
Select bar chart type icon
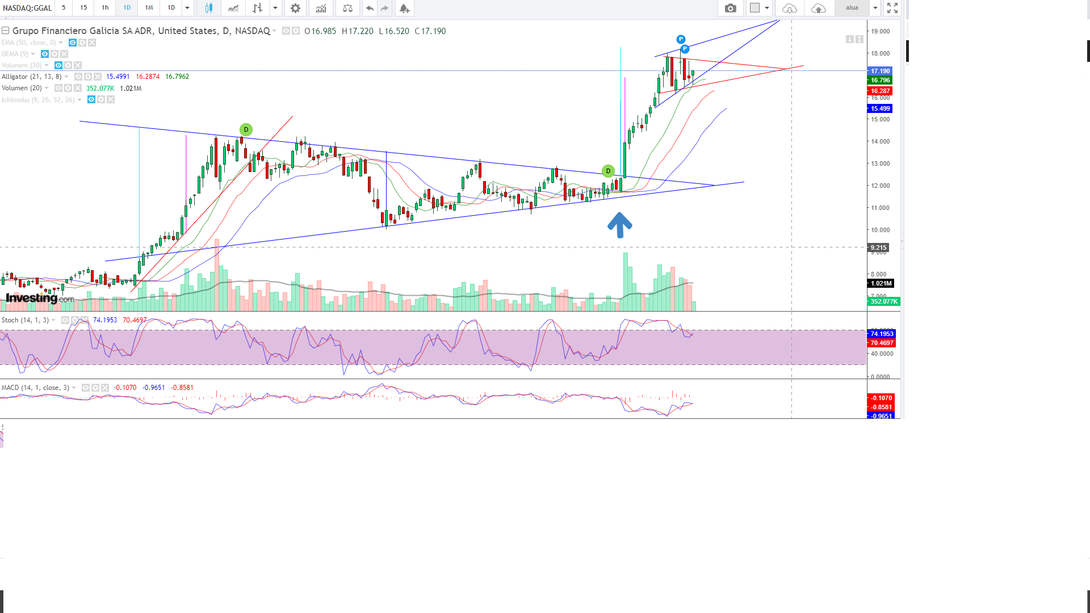pyautogui.click(x=258, y=8)
